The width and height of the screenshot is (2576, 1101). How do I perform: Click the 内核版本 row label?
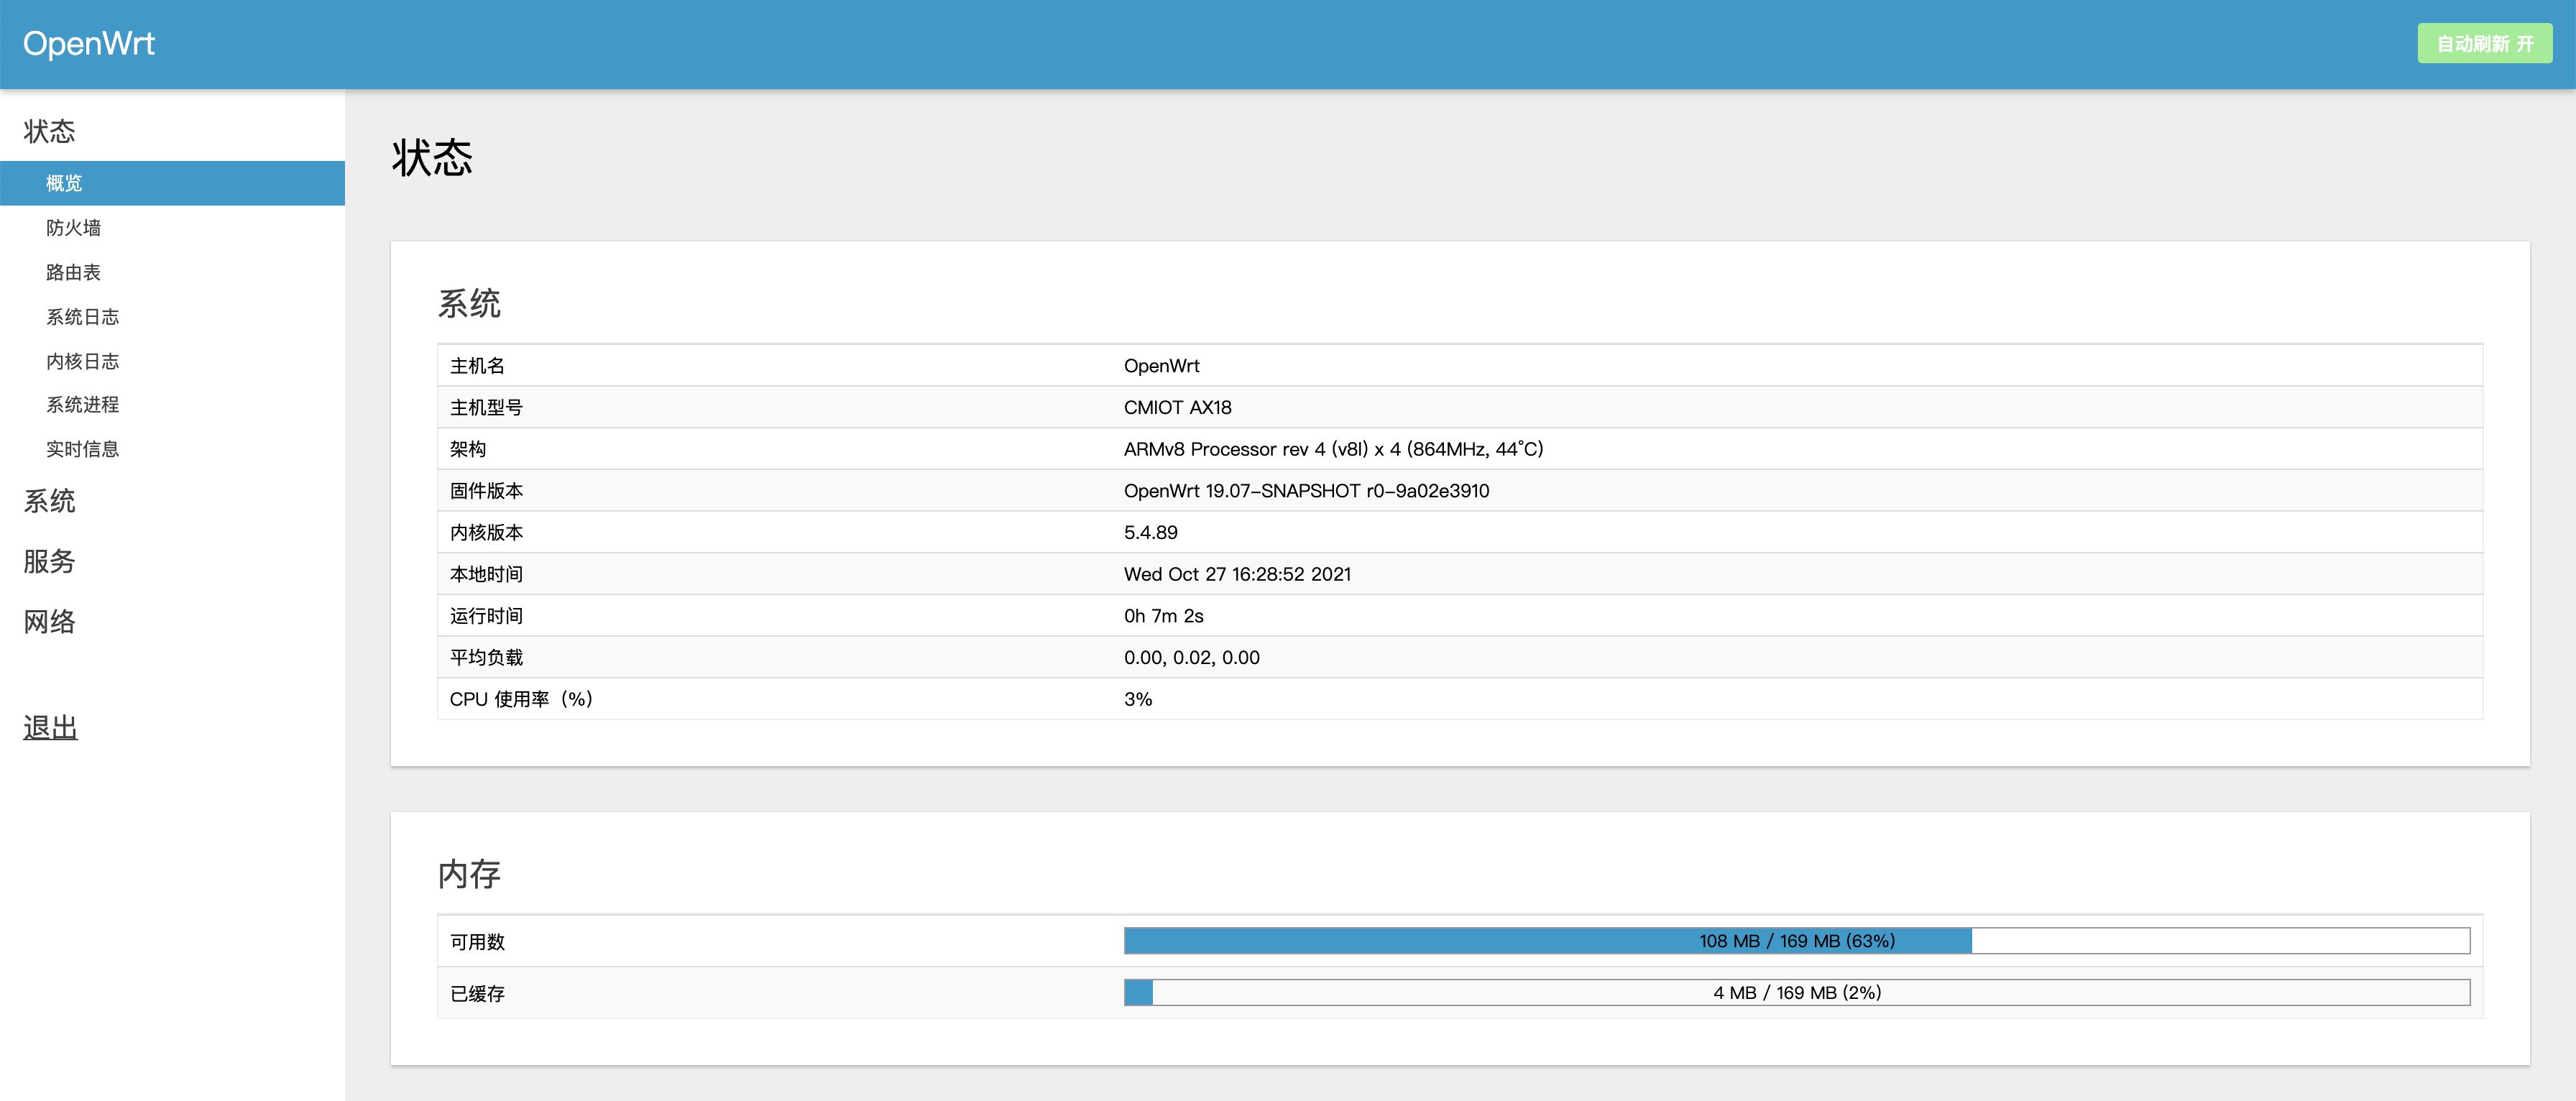486,533
